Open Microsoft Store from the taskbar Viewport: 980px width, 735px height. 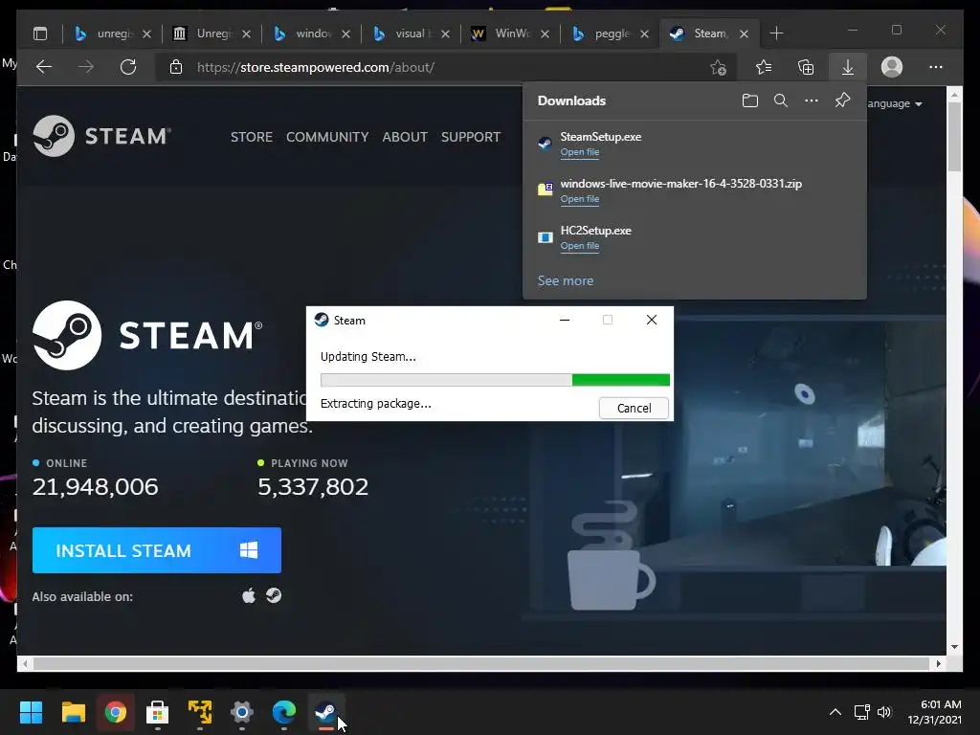tap(158, 712)
